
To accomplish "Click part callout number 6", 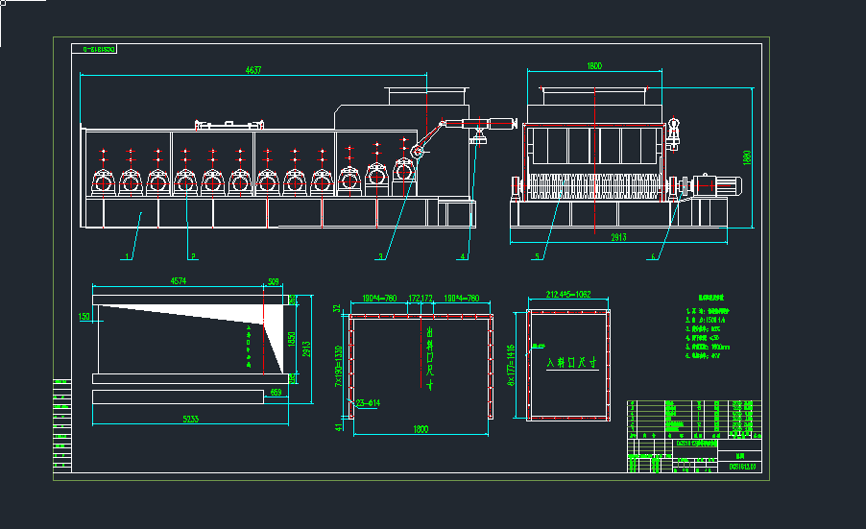I will (x=655, y=256).
